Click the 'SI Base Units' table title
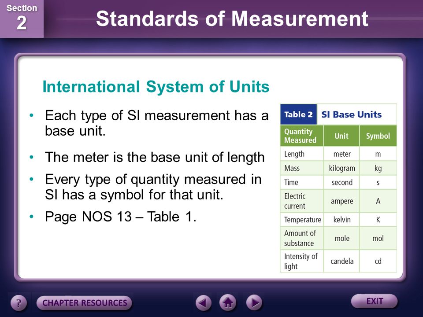 point(352,114)
